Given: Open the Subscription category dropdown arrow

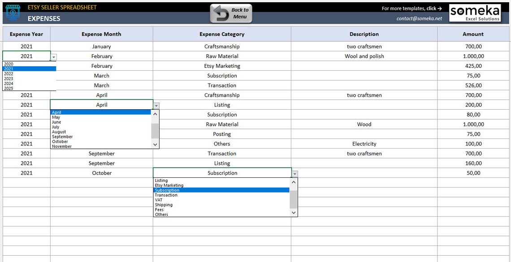Looking at the screenshot, I should click(x=294, y=174).
